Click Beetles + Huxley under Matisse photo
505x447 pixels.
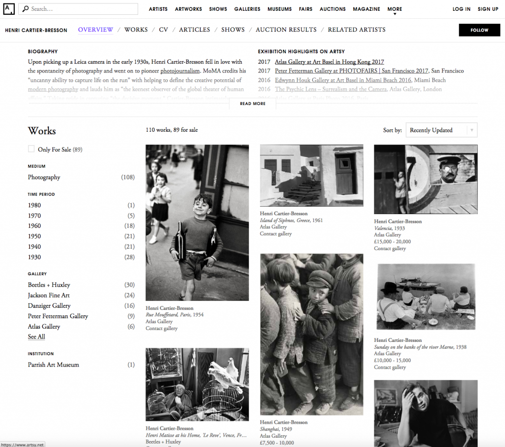(163, 442)
